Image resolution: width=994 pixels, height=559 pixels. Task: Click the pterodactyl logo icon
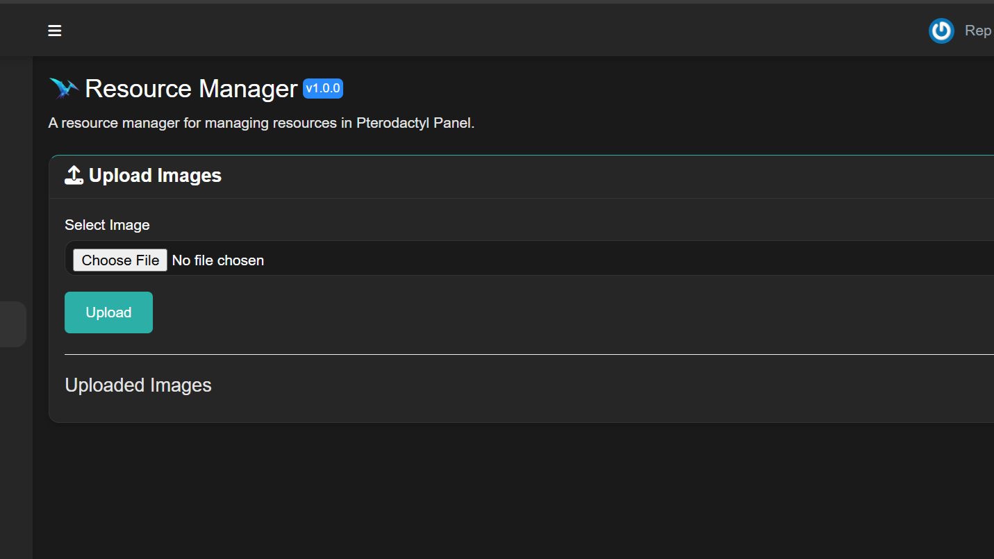[x=64, y=89]
